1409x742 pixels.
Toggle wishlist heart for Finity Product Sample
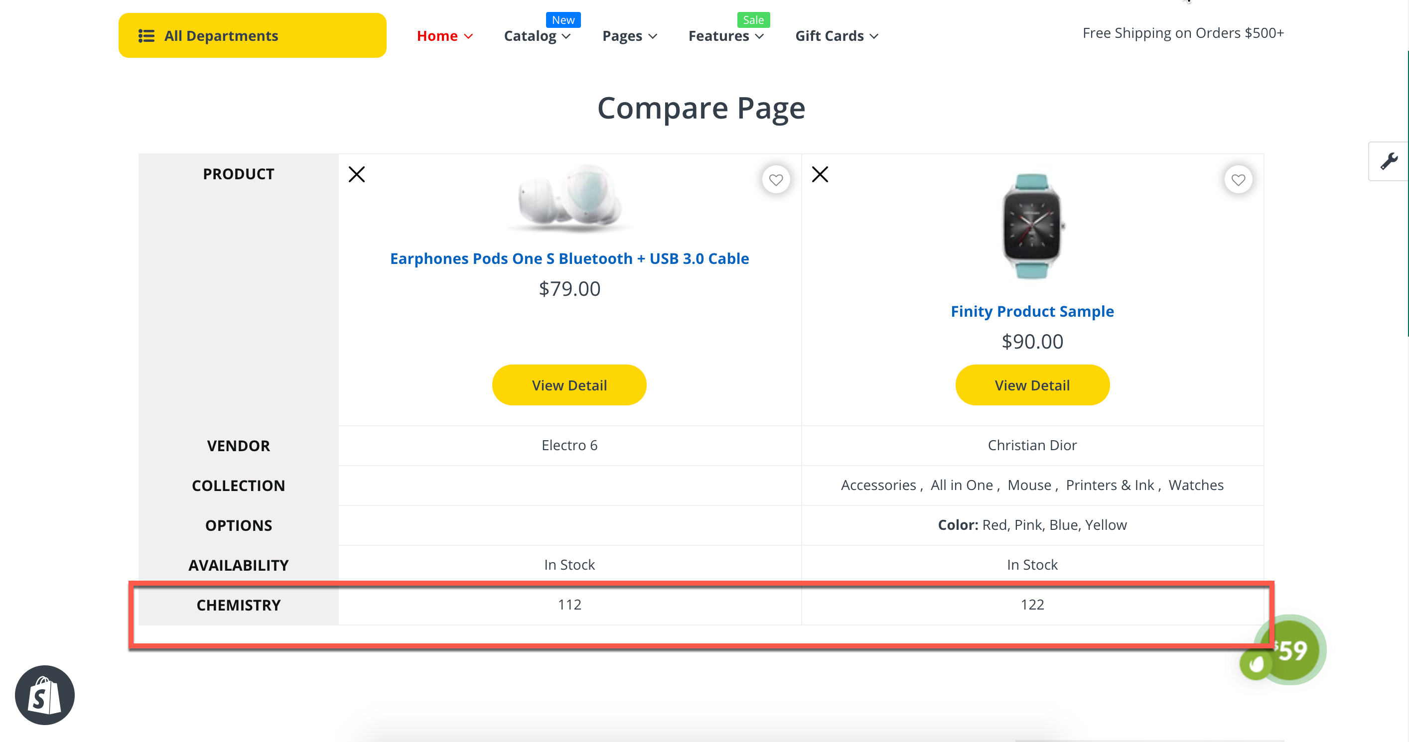click(x=1238, y=180)
